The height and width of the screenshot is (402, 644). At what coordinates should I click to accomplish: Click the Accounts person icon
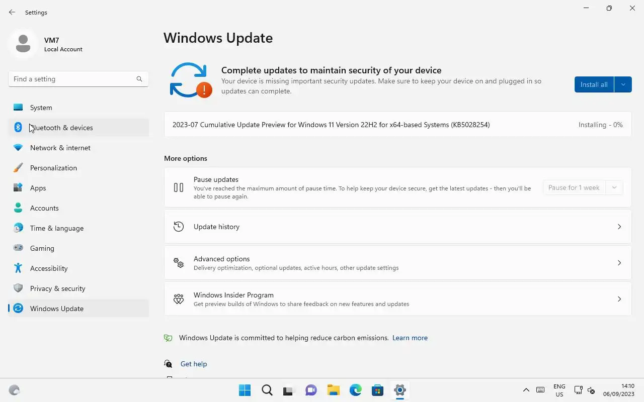tap(18, 208)
